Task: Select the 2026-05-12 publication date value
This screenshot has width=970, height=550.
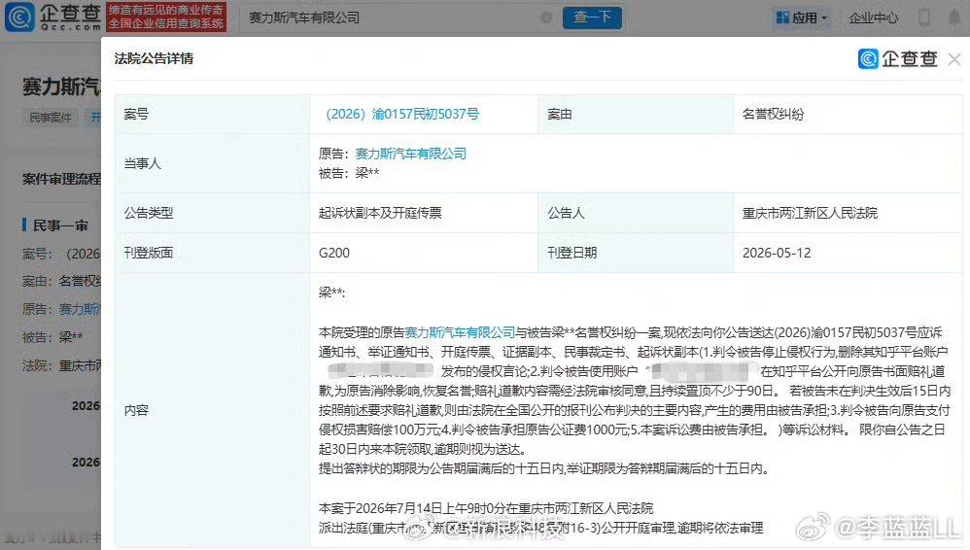Action: point(777,253)
